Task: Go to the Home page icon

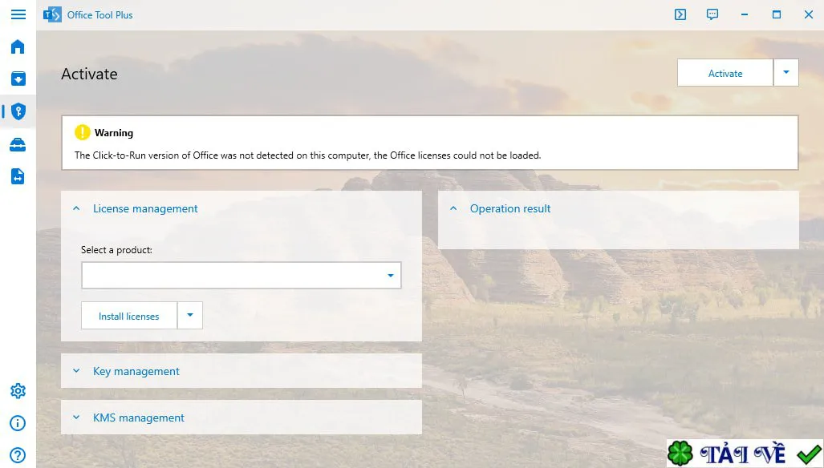Action: pyautogui.click(x=18, y=46)
